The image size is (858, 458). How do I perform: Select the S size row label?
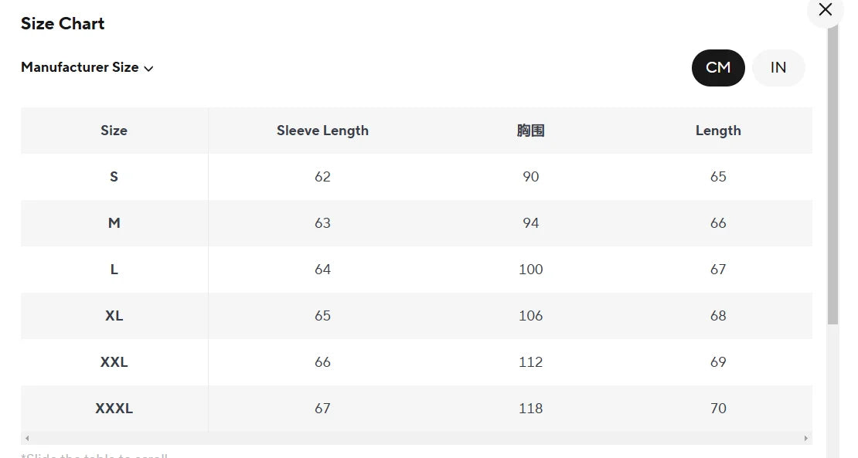click(114, 177)
